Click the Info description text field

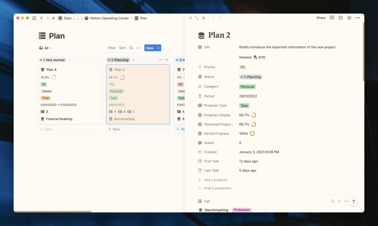[x=287, y=47]
